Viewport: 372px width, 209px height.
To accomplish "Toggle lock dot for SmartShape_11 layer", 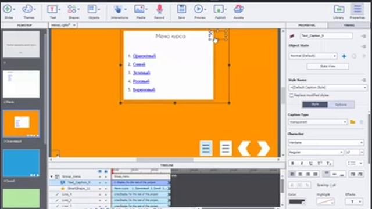I will pos(106,189).
